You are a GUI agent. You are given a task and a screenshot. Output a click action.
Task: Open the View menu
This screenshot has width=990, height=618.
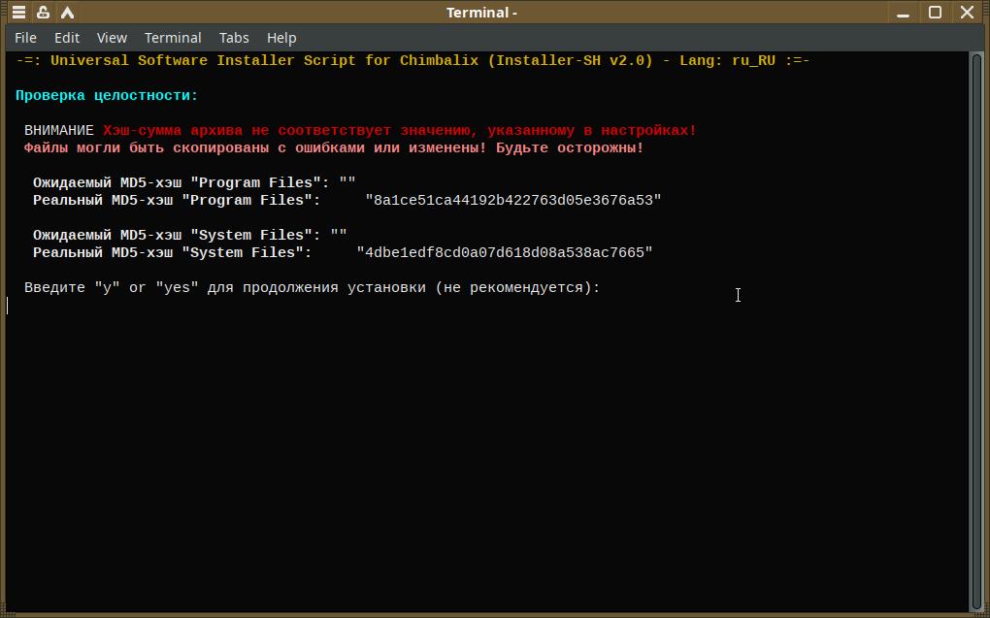coord(112,38)
